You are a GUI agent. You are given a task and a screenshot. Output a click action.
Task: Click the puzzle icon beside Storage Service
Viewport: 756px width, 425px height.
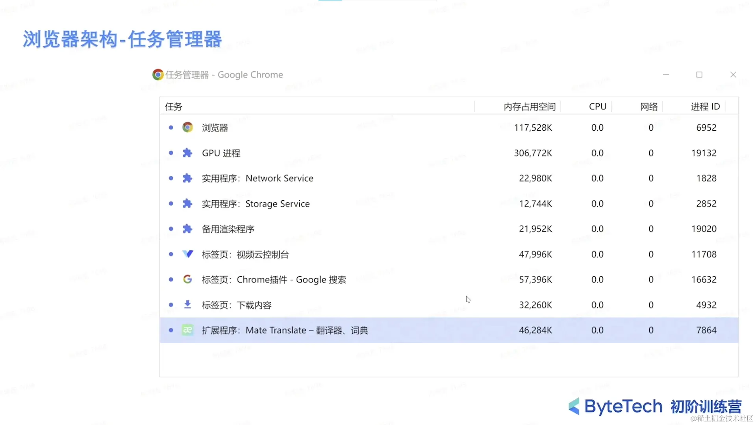[x=187, y=203]
